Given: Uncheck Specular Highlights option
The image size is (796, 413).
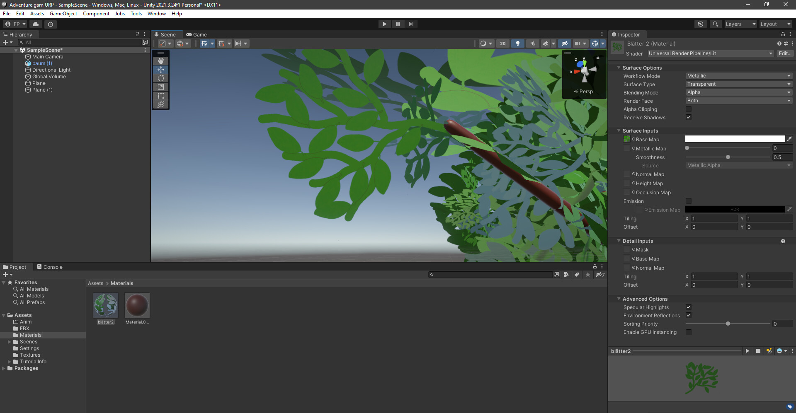Looking at the screenshot, I should click(689, 307).
